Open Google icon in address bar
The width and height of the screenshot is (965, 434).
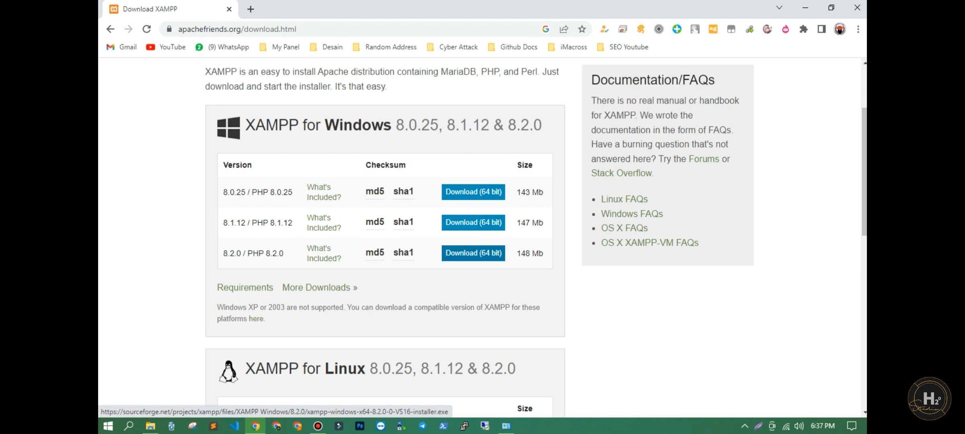tap(546, 29)
